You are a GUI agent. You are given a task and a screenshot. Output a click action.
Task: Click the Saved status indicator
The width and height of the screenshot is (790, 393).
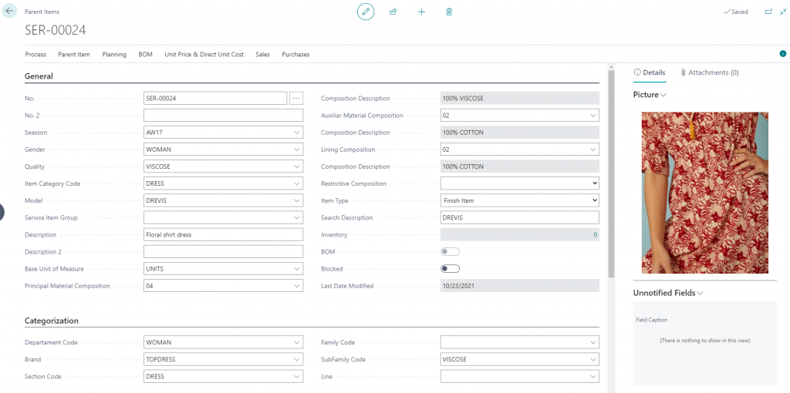click(x=735, y=12)
